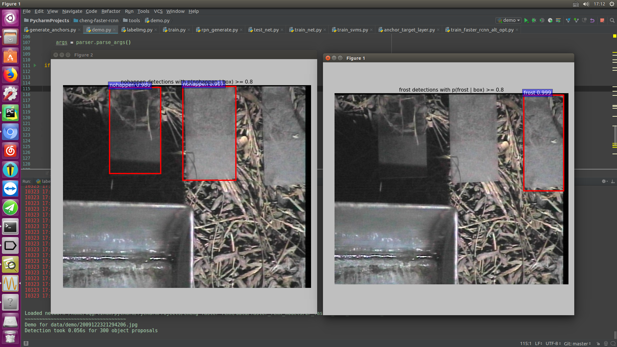
Task: Open UTF-8 encoding selector
Action: pos(553,343)
